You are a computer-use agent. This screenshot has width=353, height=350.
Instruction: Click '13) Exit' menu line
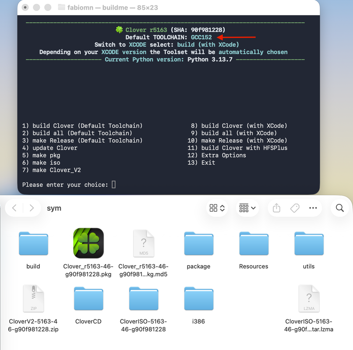tap(201, 163)
